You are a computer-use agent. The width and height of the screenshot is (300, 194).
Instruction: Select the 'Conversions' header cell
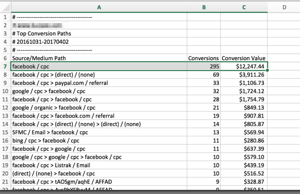[203, 58]
